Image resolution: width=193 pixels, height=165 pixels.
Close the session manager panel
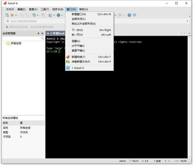click(42, 33)
